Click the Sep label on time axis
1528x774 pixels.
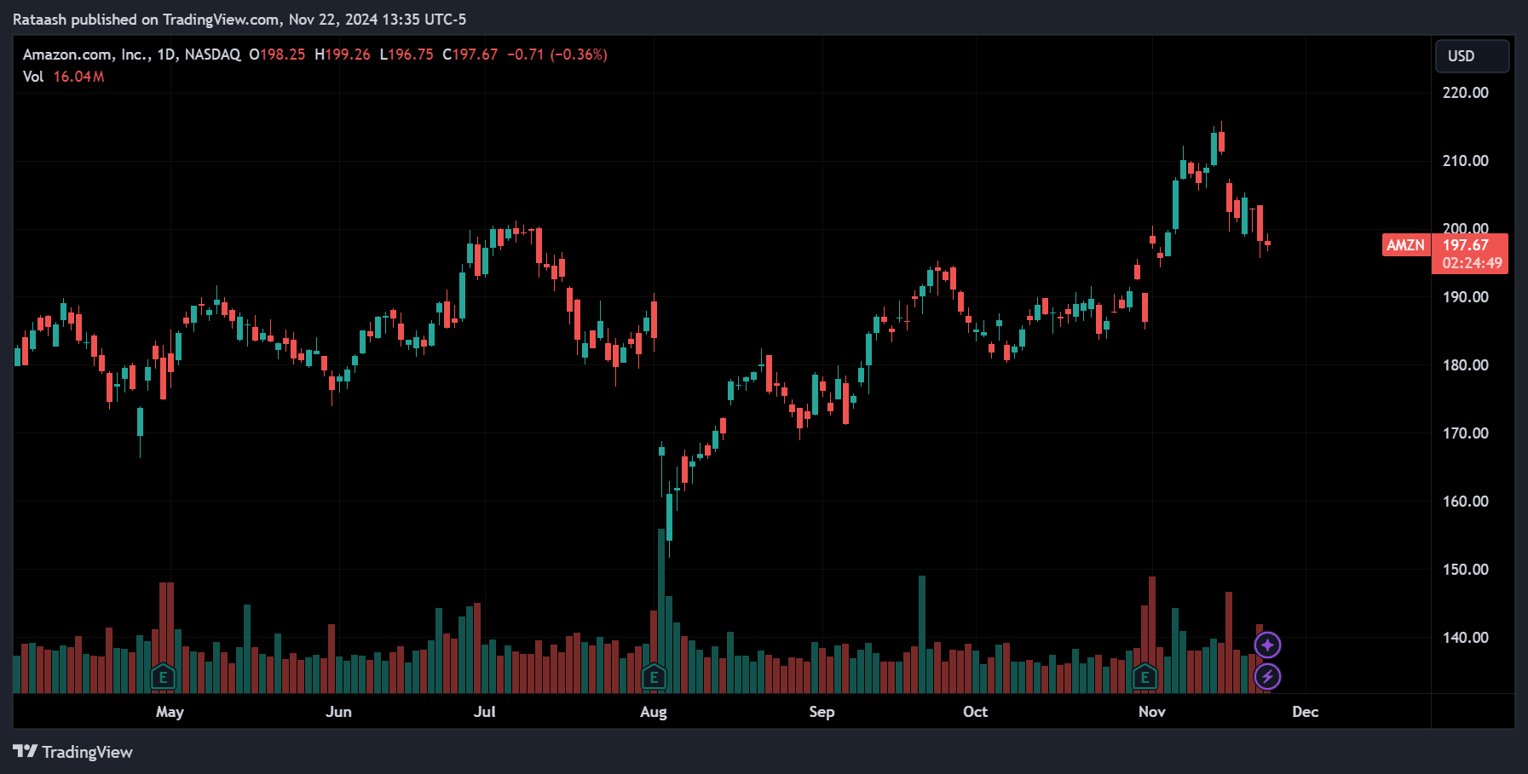pyautogui.click(x=822, y=712)
